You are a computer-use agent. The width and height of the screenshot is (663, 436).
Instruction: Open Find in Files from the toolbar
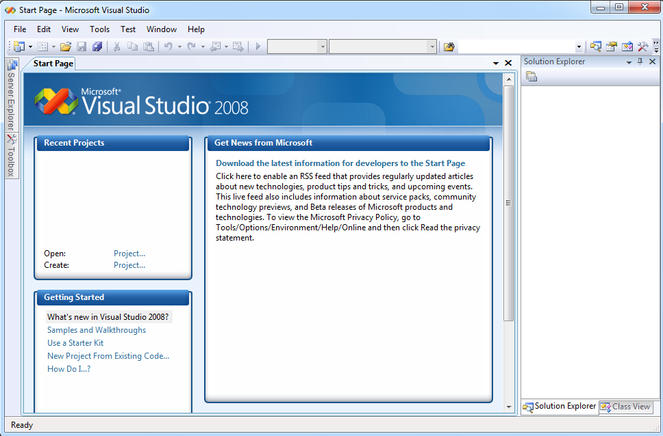pos(449,46)
